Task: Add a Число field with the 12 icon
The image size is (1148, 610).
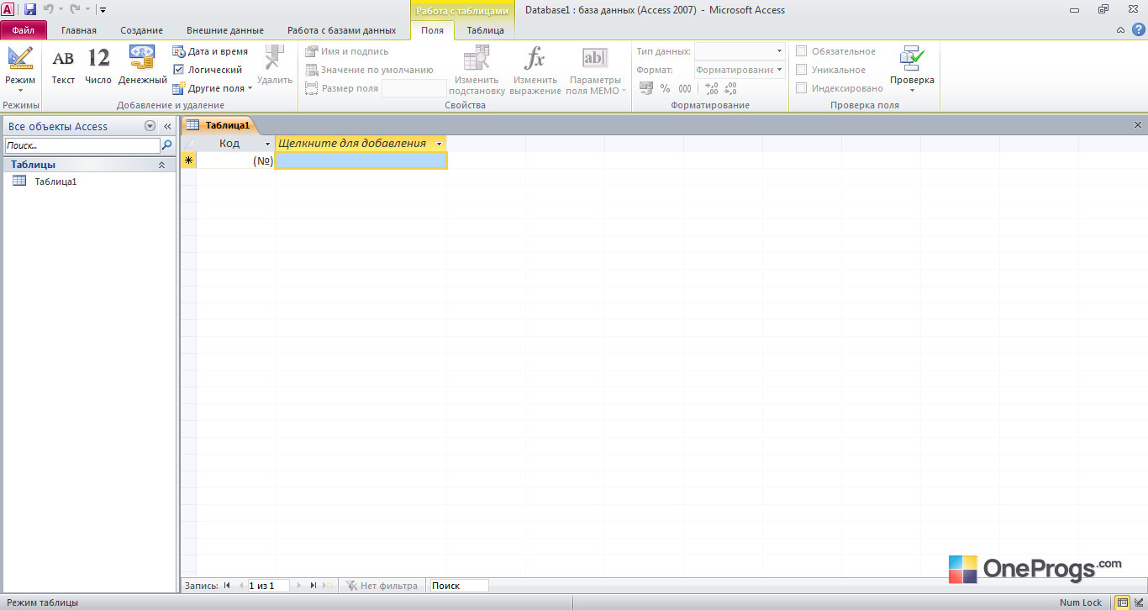Action: pos(98,66)
